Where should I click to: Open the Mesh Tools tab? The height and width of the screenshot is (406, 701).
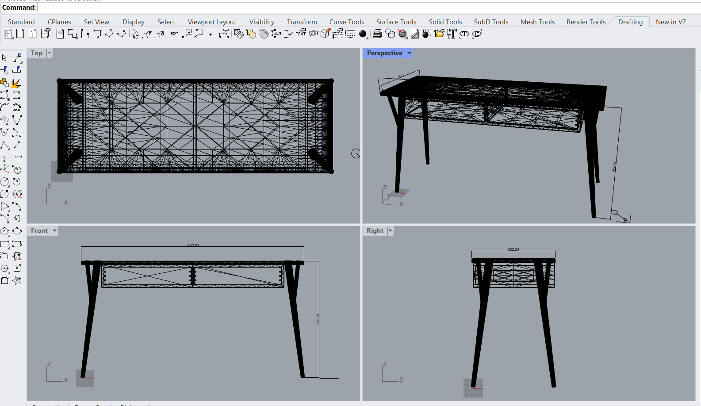click(x=537, y=22)
